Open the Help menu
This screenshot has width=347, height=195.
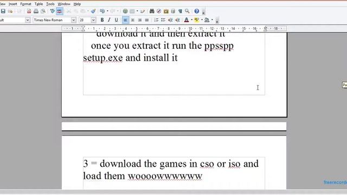(77, 4)
